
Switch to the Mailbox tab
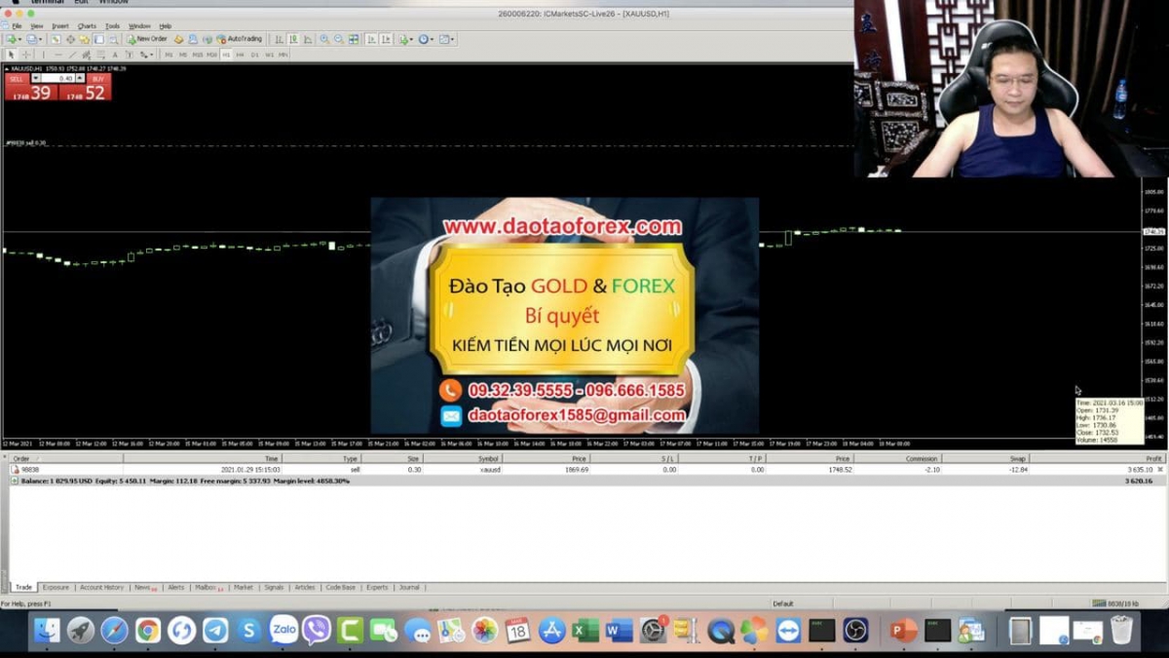[x=208, y=587]
